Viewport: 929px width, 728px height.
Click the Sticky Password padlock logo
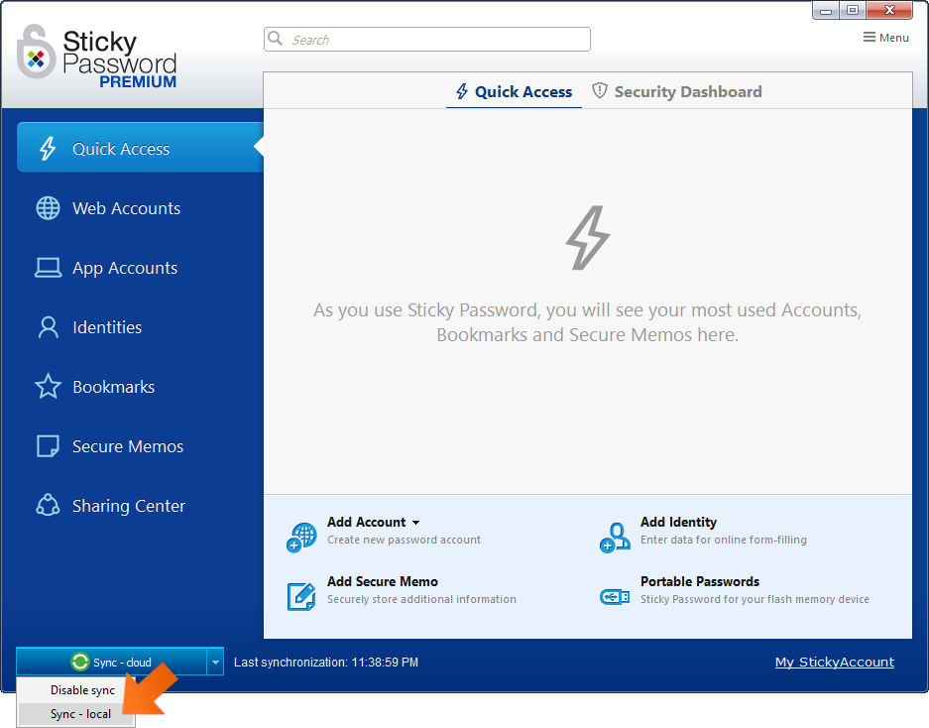pos(37,53)
